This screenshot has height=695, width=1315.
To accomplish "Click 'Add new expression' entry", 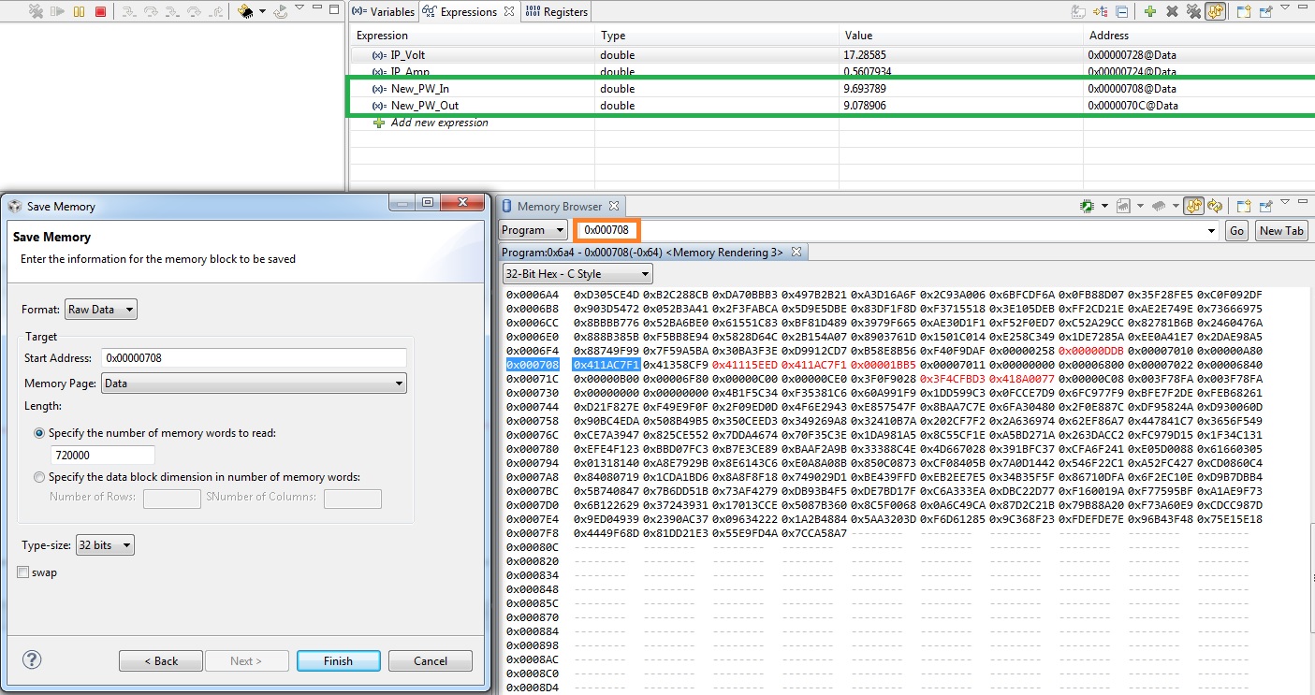I will [x=439, y=123].
